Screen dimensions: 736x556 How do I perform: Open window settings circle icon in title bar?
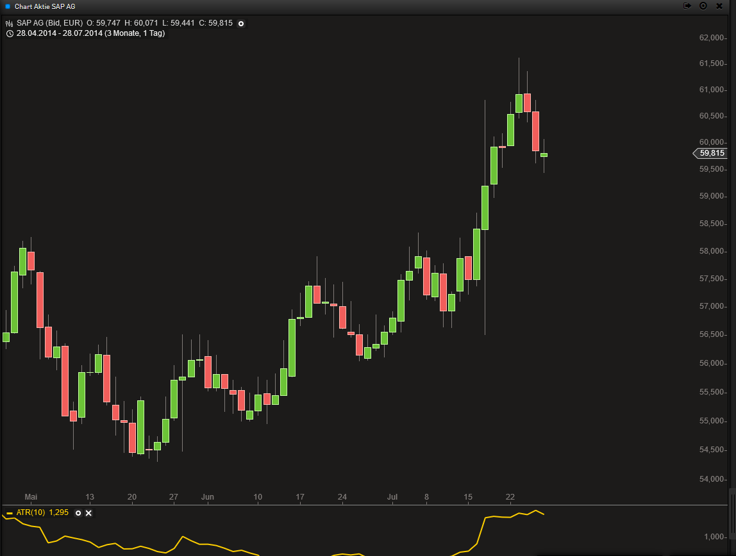point(703,6)
